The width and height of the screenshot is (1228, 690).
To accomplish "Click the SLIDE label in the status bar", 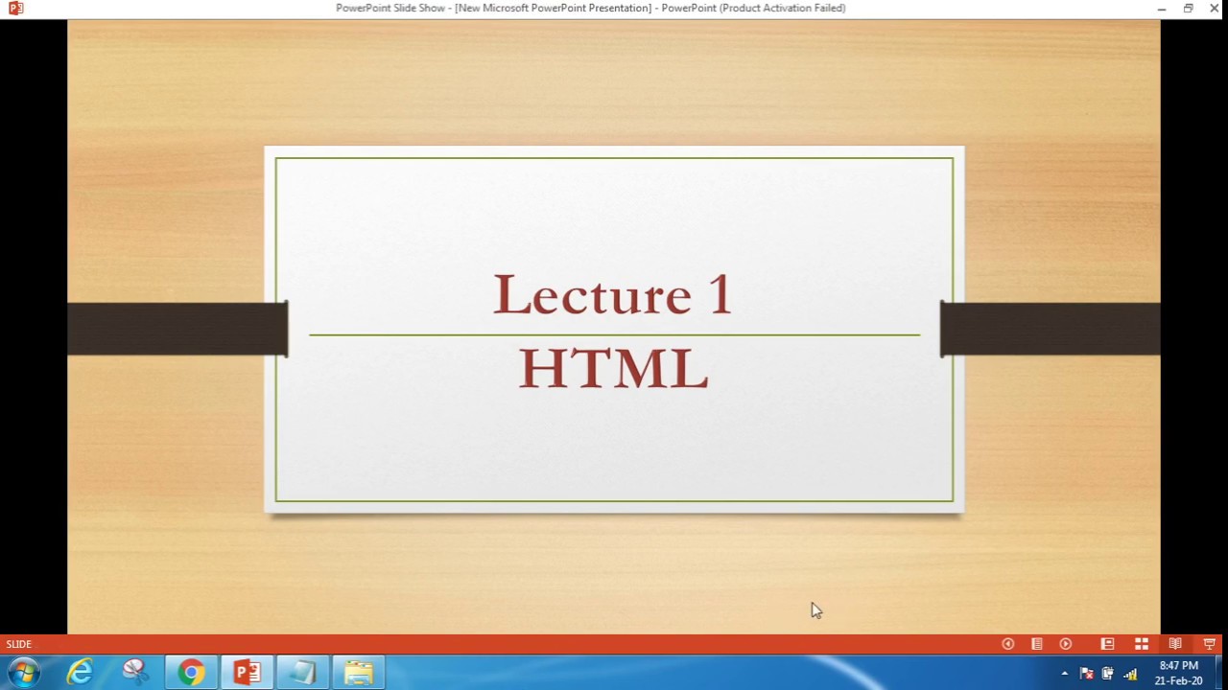I will tap(18, 644).
